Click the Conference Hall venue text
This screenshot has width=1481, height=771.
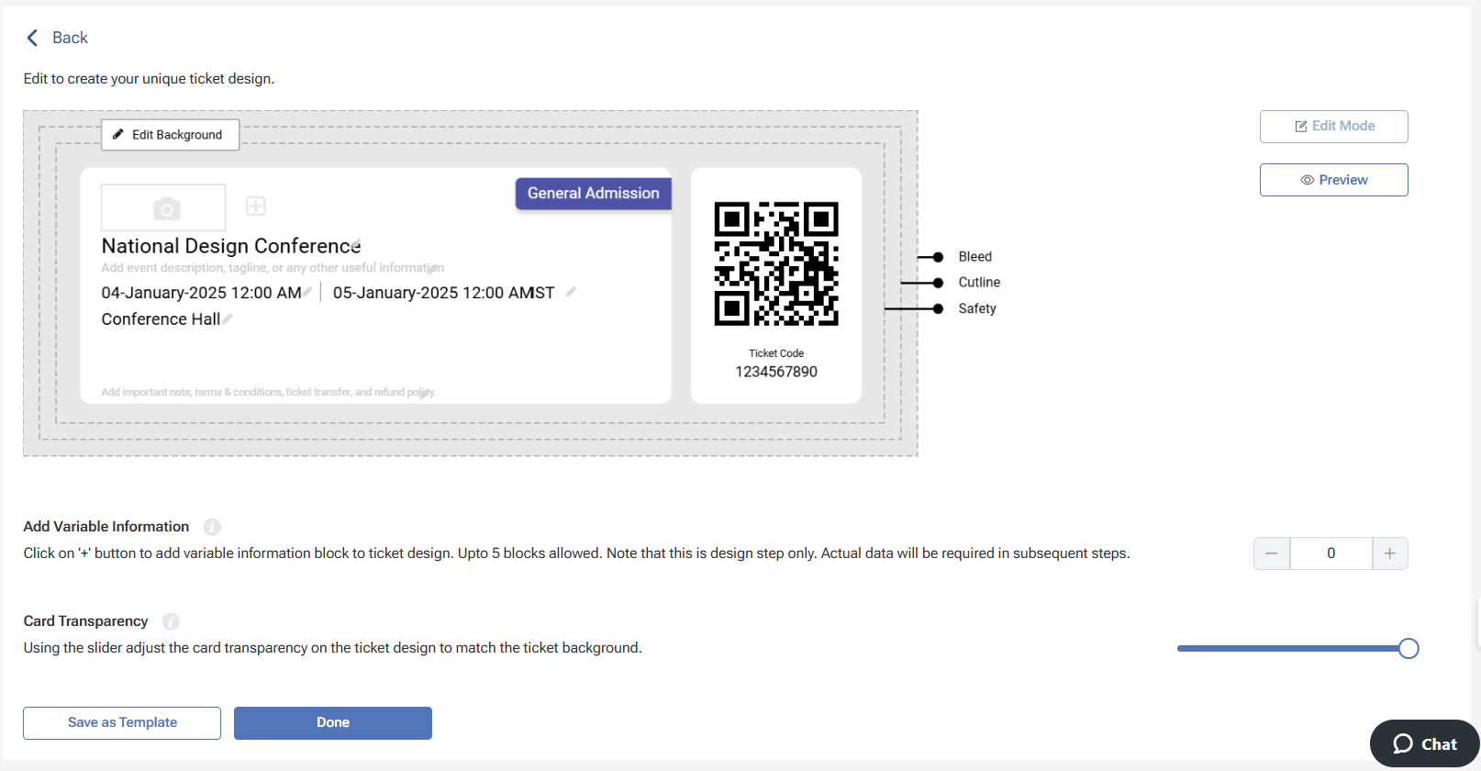coord(161,319)
